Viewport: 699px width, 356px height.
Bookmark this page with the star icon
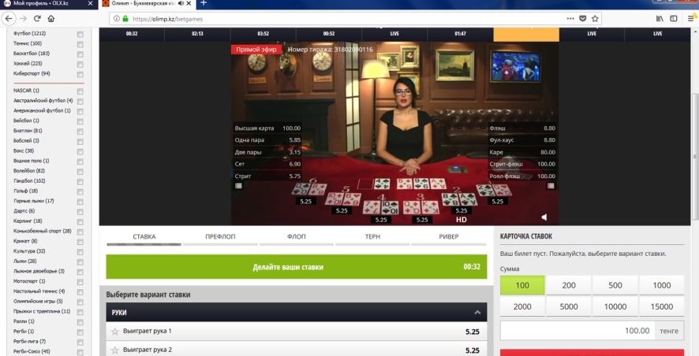point(595,19)
